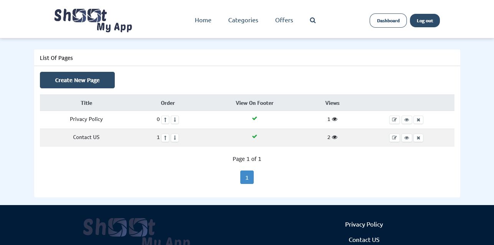Click the Log out button
Image resolution: width=494 pixels, height=245 pixels.
tap(425, 21)
